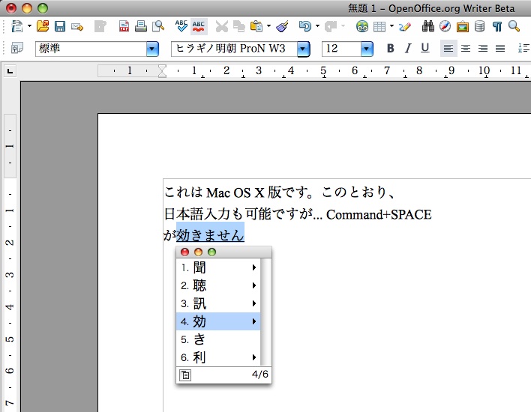Click font name field ヒラギノ明朝 ProN W3
The image size is (531, 412).
pos(234,49)
